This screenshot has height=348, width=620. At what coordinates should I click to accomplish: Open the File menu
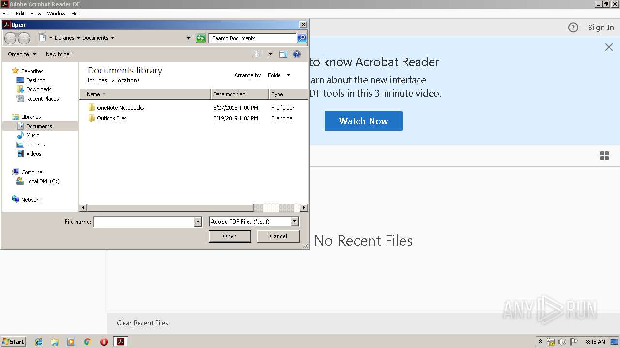(6, 14)
